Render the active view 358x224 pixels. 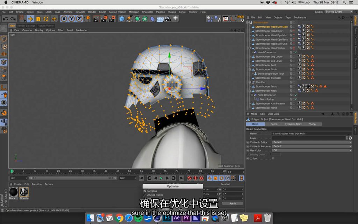pos(96,19)
